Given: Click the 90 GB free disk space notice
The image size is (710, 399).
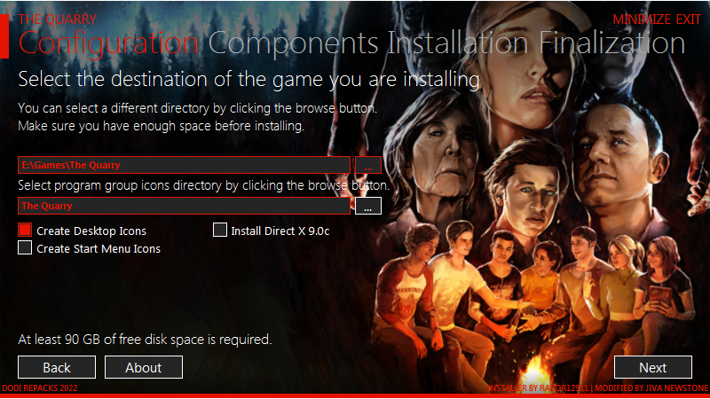Looking at the screenshot, I should (145, 339).
